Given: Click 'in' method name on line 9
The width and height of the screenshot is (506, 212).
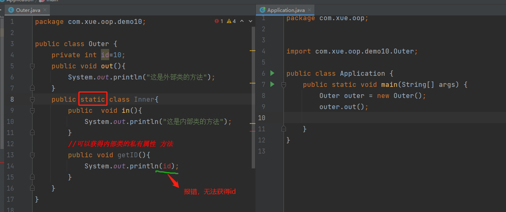Looking at the screenshot, I should pos(126,110).
